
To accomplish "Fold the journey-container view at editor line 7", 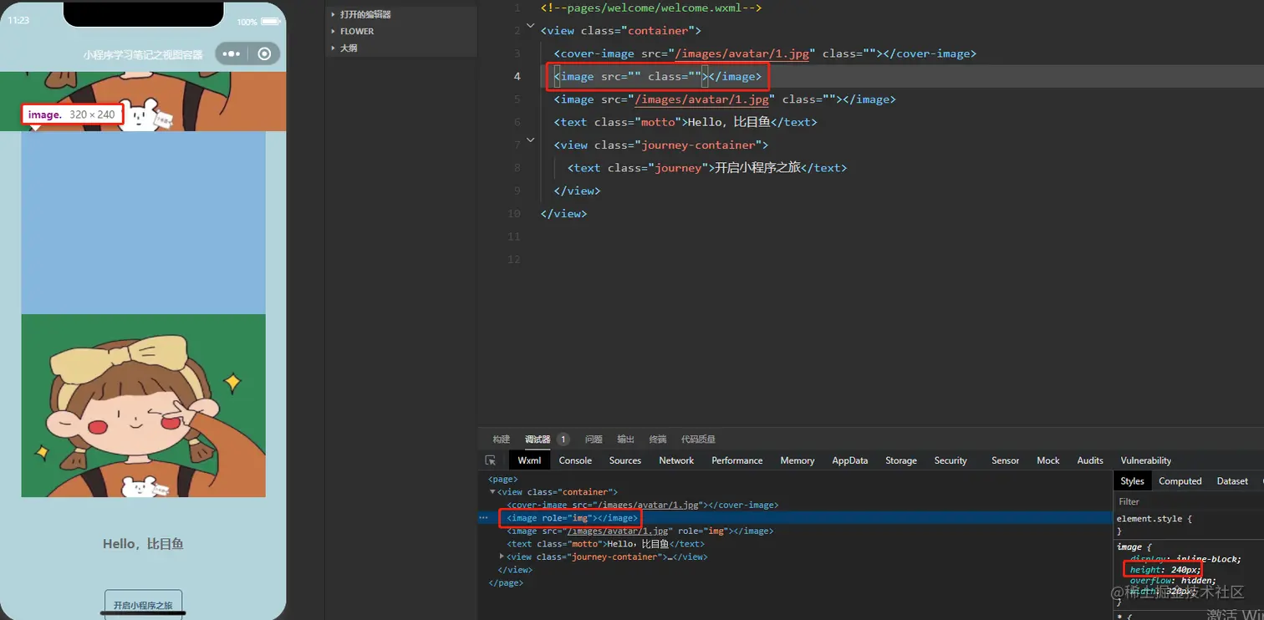I will tap(530, 140).
